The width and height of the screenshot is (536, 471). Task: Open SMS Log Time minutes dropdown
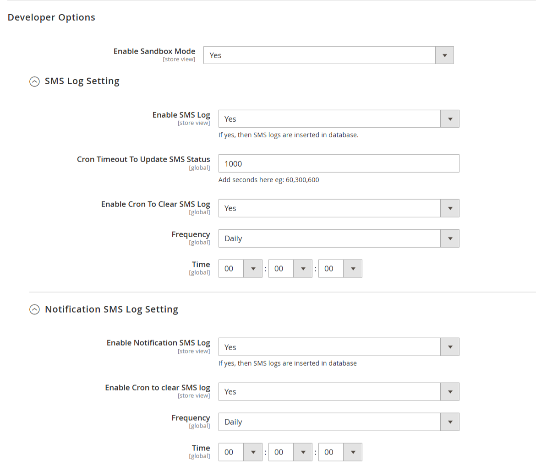click(x=290, y=269)
